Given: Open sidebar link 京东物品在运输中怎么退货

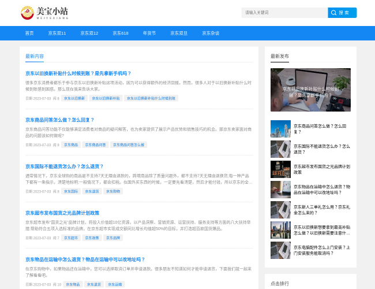Looking at the screenshot, I should point(322,190).
